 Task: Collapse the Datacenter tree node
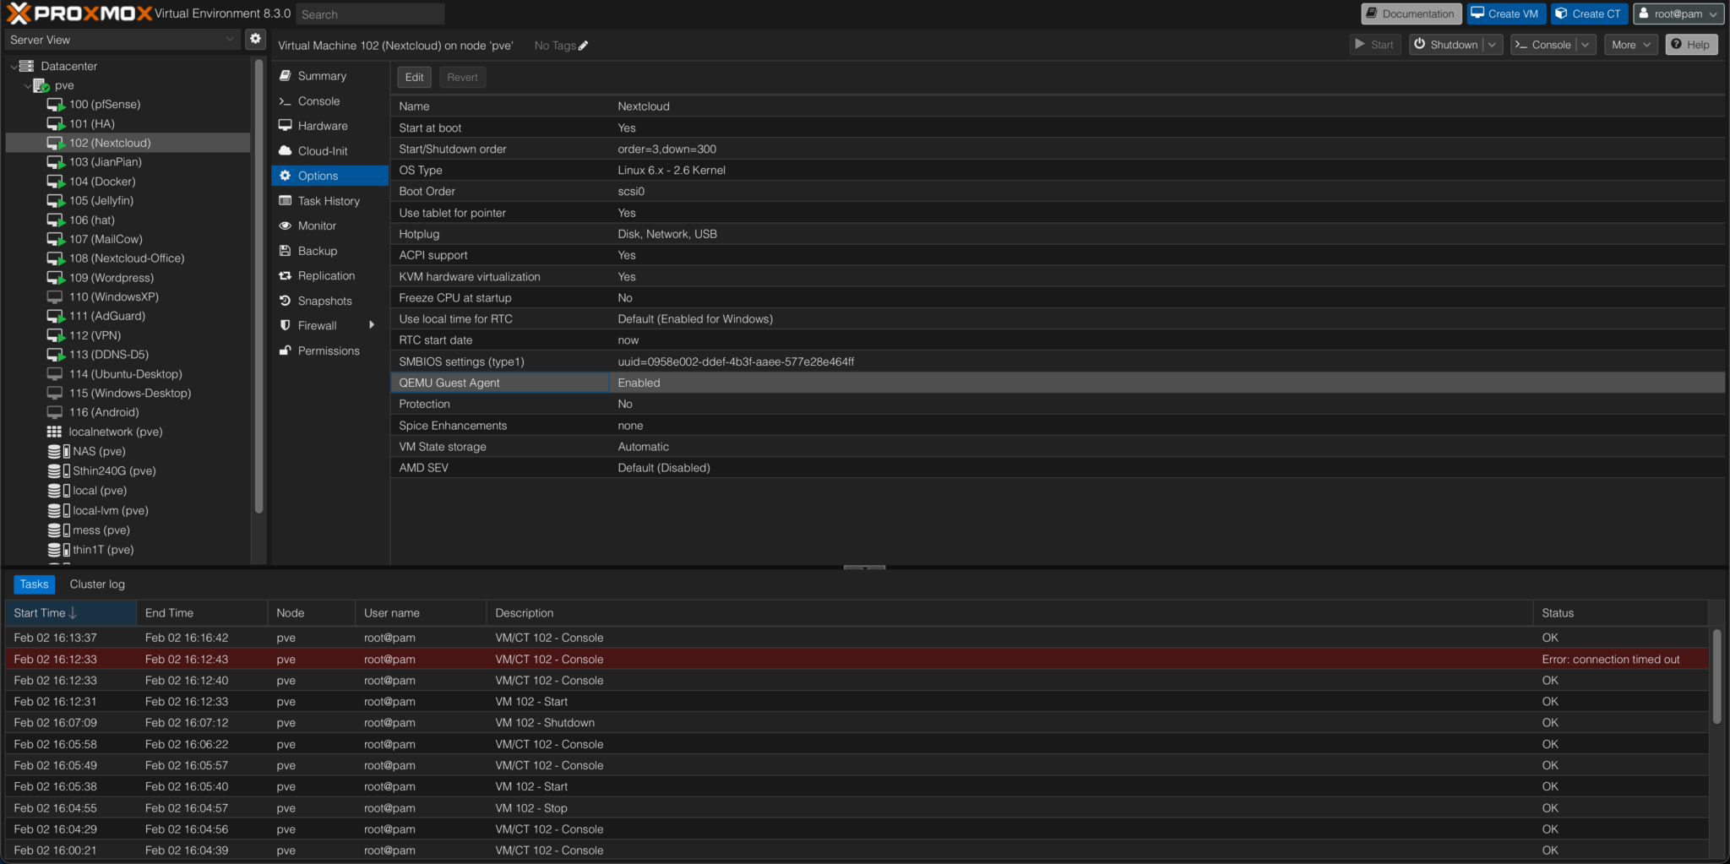[x=13, y=66]
